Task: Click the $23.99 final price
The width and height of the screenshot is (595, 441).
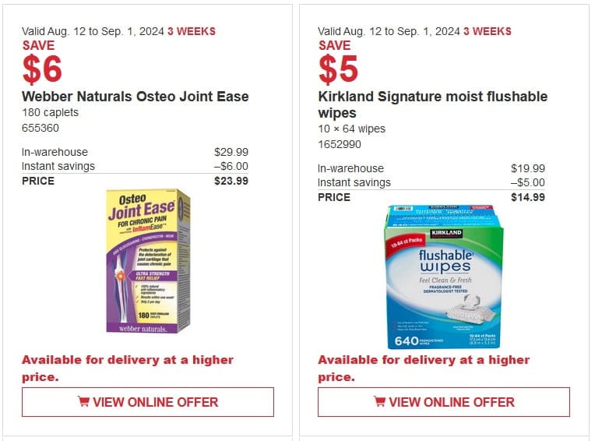Action: point(231,181)
